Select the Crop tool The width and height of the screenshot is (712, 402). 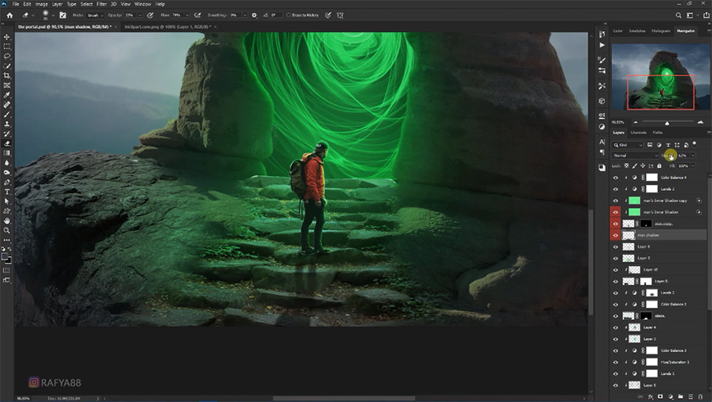pos(7,75)
